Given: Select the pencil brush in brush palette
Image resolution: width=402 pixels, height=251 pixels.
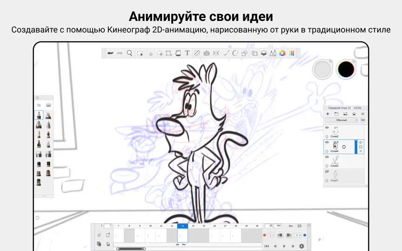Looking at the screenshot, I should (39, 115).
